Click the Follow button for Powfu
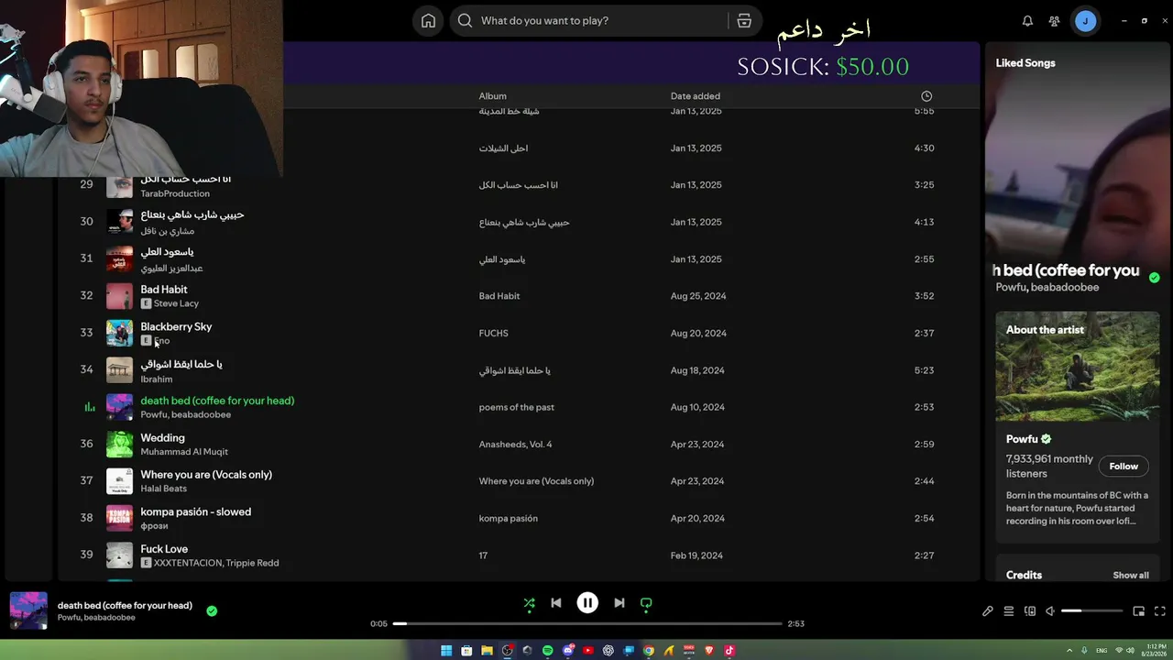Image resolution: width=1173 pixels, height=660 pixels. point(1124,467)
